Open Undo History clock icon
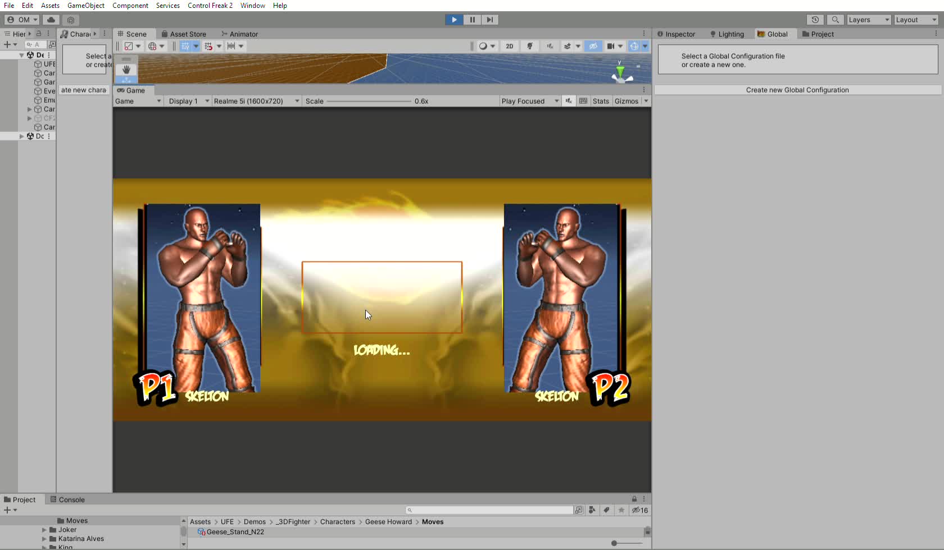 pos(815,20)
